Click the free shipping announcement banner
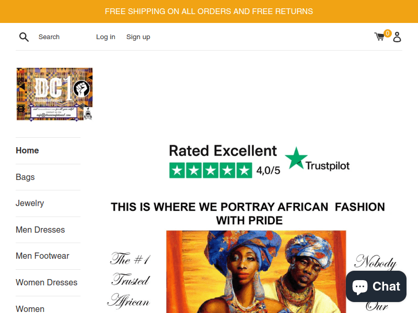The width and height of the screenshot is (418, 313). point(209,11)
